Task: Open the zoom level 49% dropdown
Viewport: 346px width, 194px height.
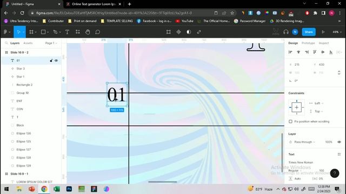Action: (x=337, y=32)
